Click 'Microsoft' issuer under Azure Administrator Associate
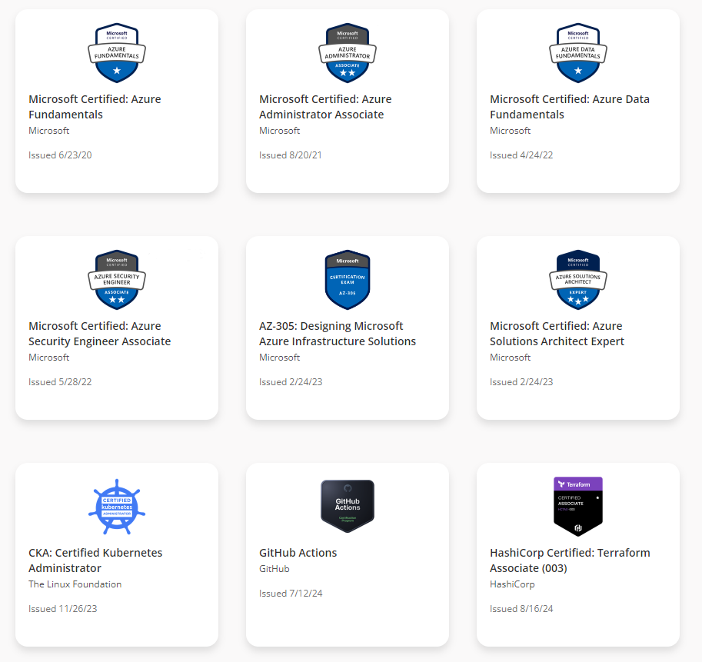 279,131
